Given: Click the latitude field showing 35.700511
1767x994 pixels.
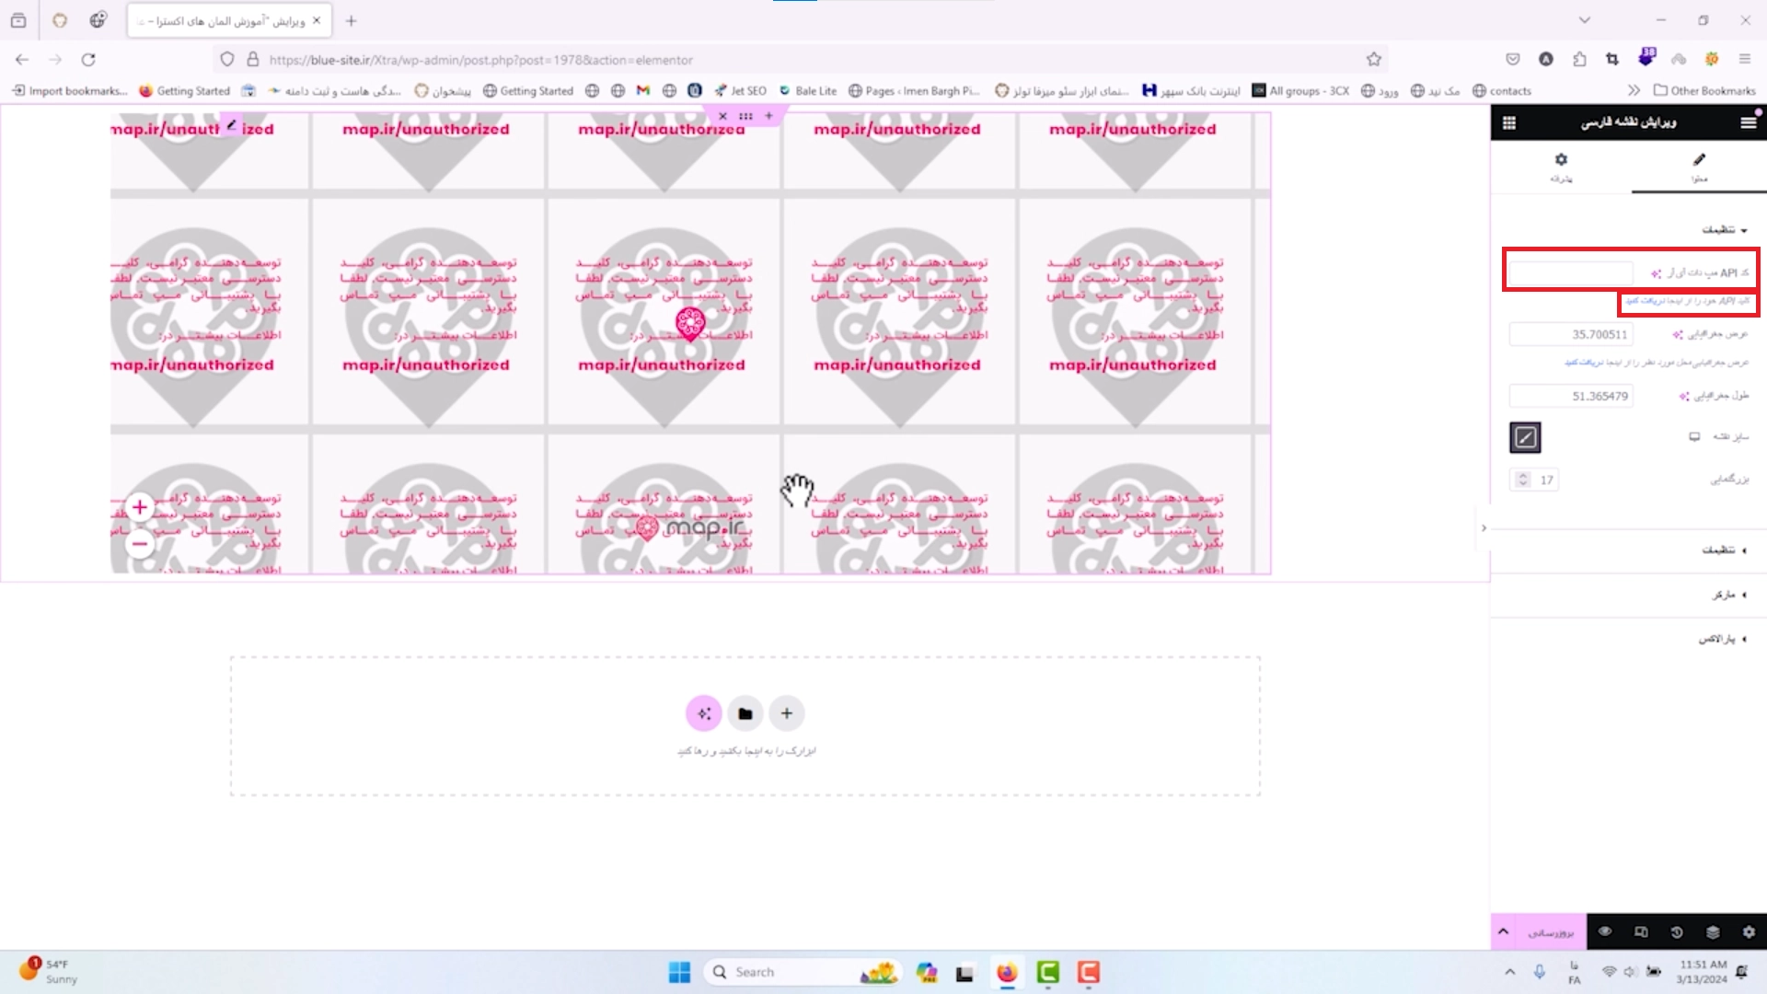Looking at the screenshot, I should [1571, 335].
